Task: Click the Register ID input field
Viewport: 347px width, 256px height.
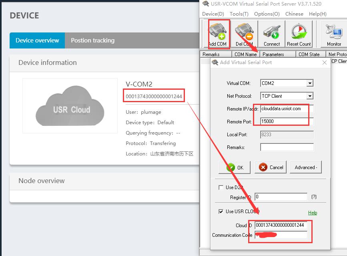Action: click(281, 197)
